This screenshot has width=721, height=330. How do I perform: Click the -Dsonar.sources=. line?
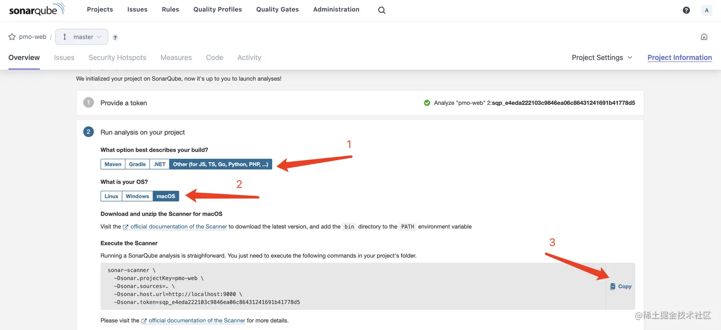(144, 286)
